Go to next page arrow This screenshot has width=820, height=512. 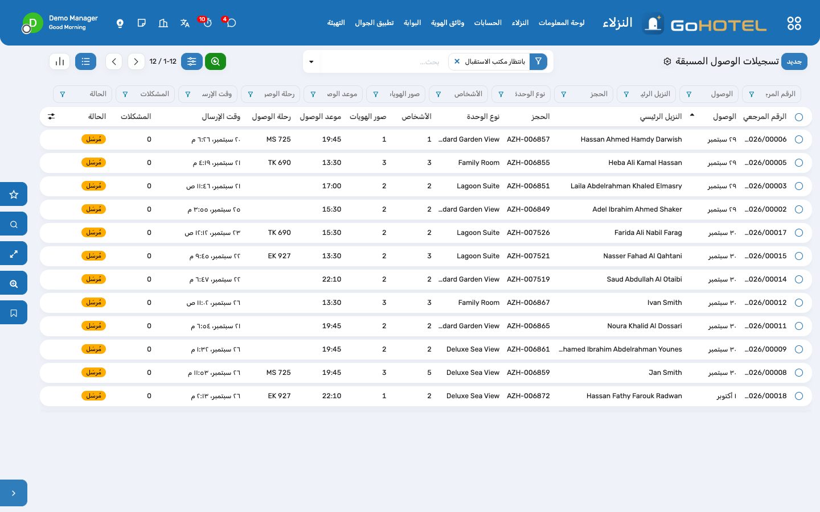tap(136, 61)
